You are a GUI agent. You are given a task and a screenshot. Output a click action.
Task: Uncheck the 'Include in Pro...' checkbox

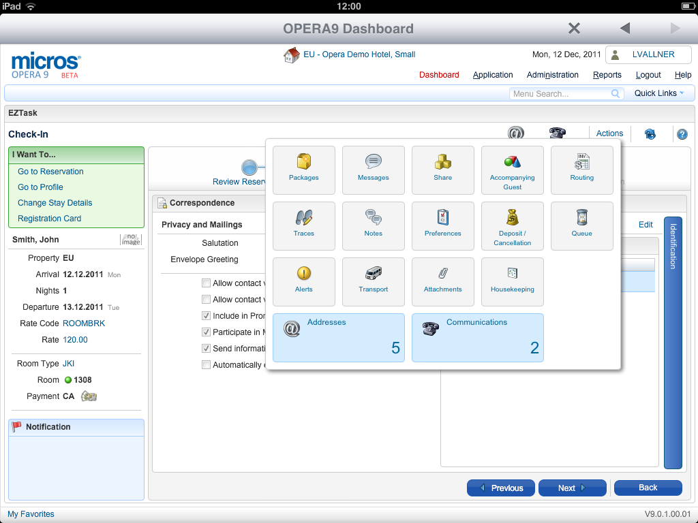click(206, 316)
